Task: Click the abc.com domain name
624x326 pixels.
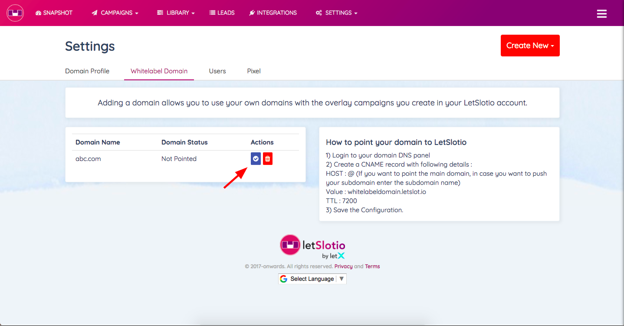Action: coord(88,159)
